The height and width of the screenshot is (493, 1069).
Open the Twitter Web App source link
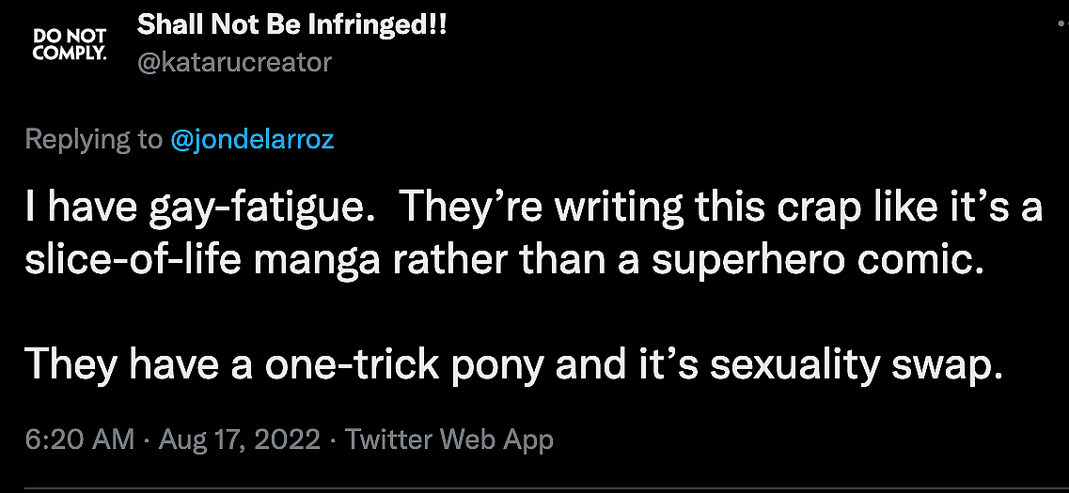(x=449, y=439)
